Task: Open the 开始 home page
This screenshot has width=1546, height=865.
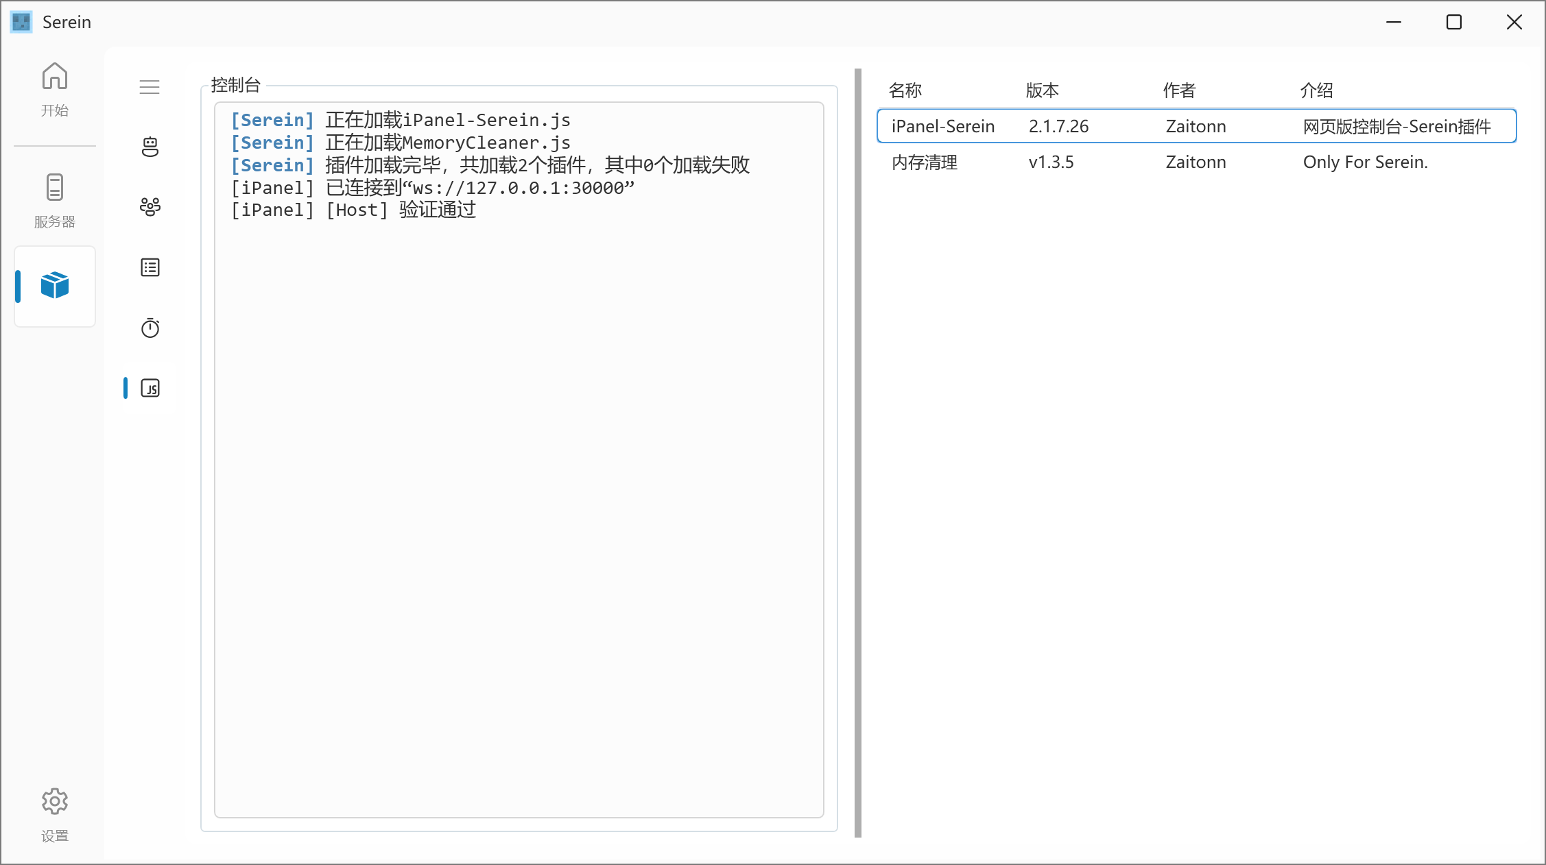Action: 55,90
